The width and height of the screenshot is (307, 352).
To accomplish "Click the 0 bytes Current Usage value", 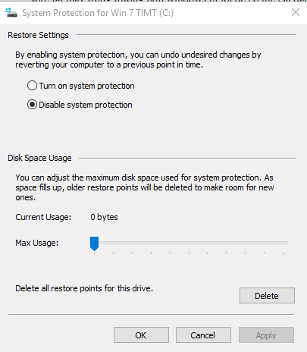I will pos(104,217).
